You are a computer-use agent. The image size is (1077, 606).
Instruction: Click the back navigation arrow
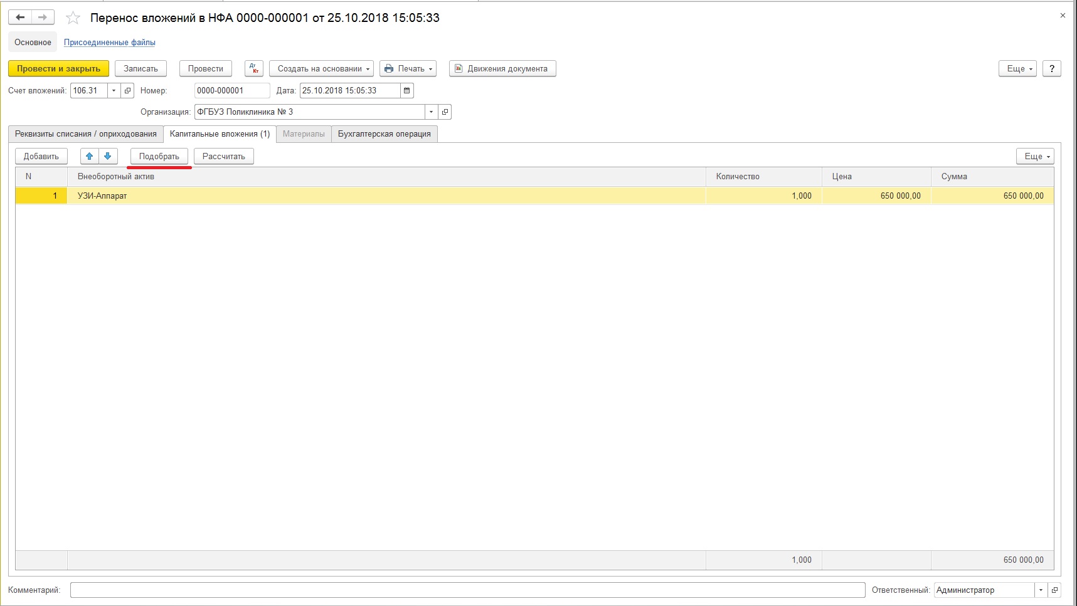click(x=20, y=18)
